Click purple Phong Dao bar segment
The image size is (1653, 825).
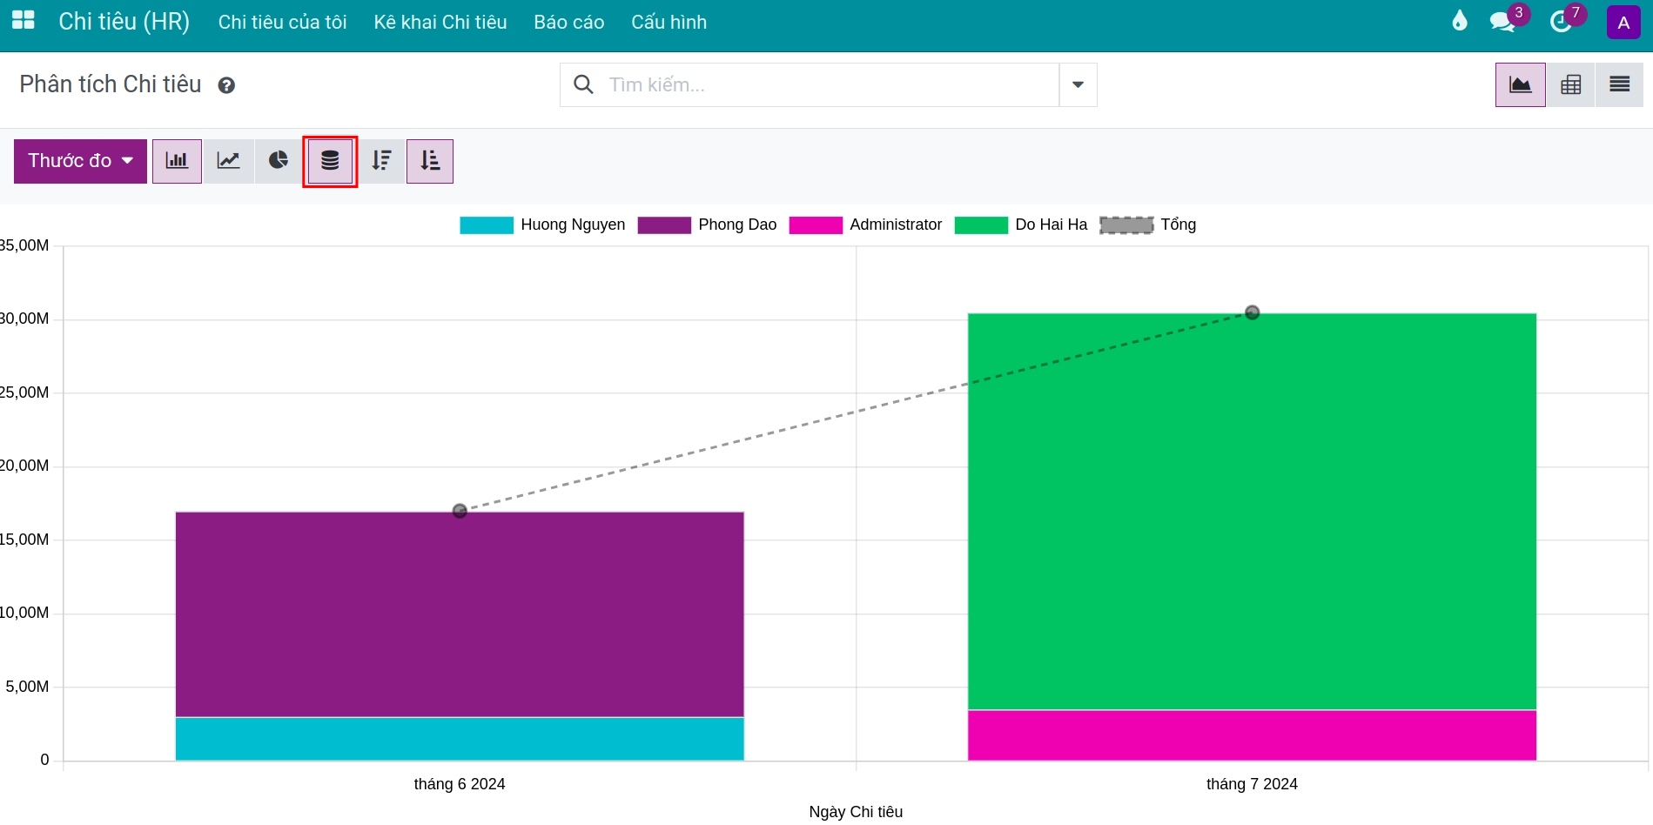[x=460, y=614]
